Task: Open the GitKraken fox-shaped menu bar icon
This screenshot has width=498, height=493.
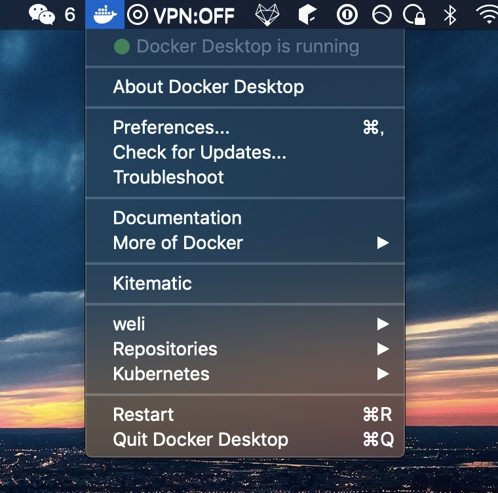Action: coord(267,15)
